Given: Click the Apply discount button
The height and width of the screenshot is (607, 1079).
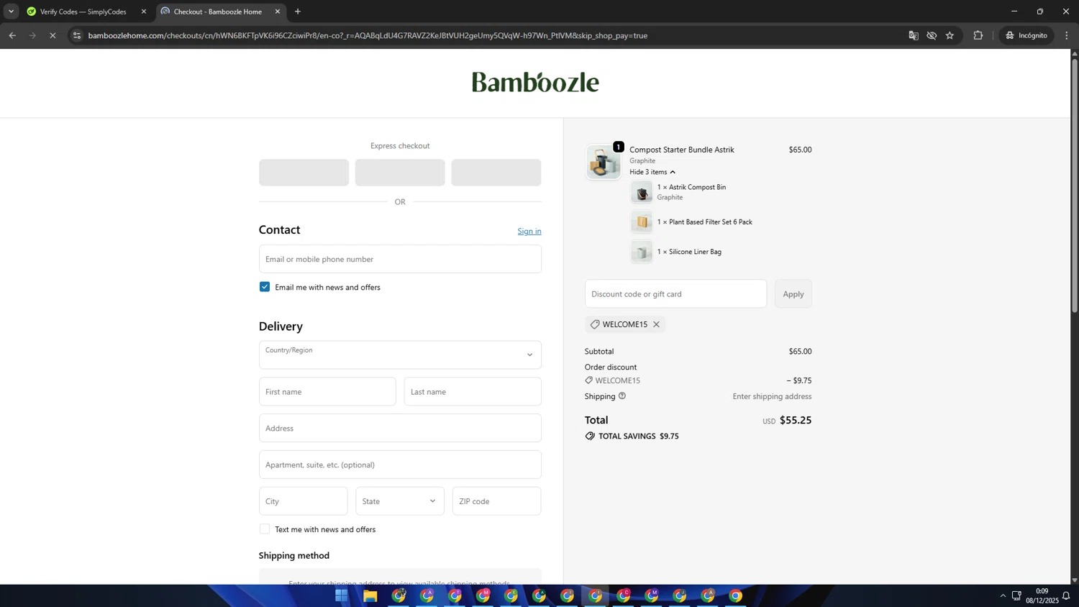Looking at the screenshot, I should point(793,293).
